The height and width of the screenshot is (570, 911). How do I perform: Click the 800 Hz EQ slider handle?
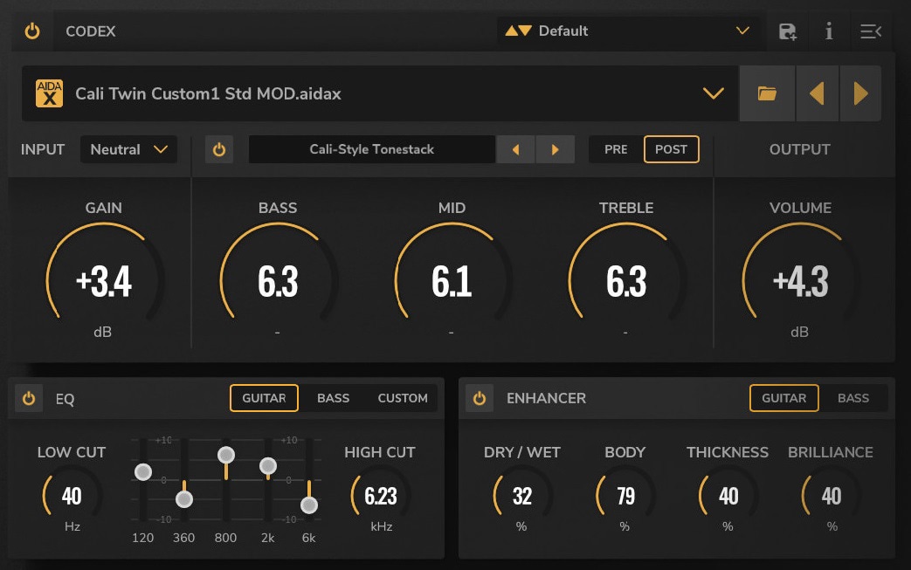coord(225,455)
